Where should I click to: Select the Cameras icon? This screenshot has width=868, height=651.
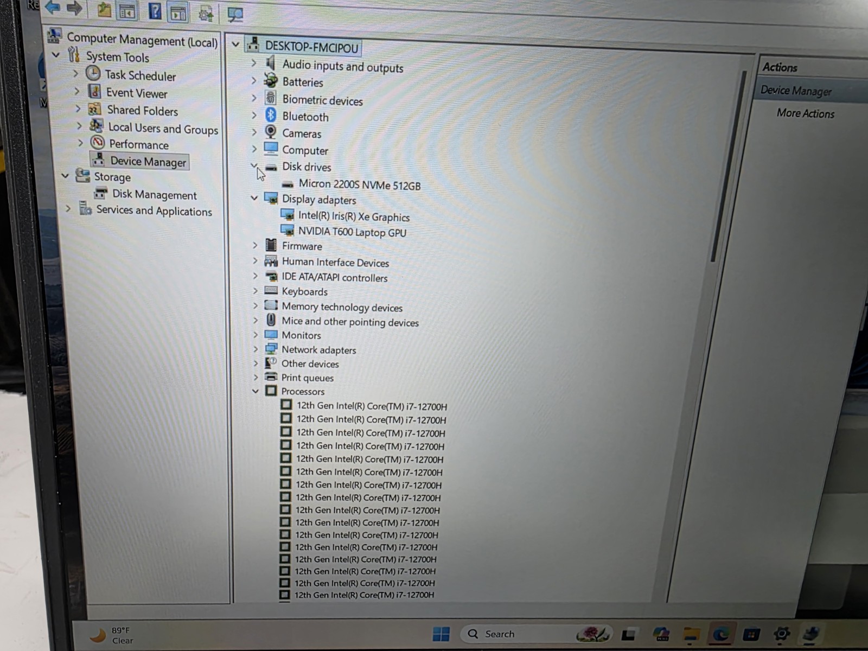[x=271, y=131]
